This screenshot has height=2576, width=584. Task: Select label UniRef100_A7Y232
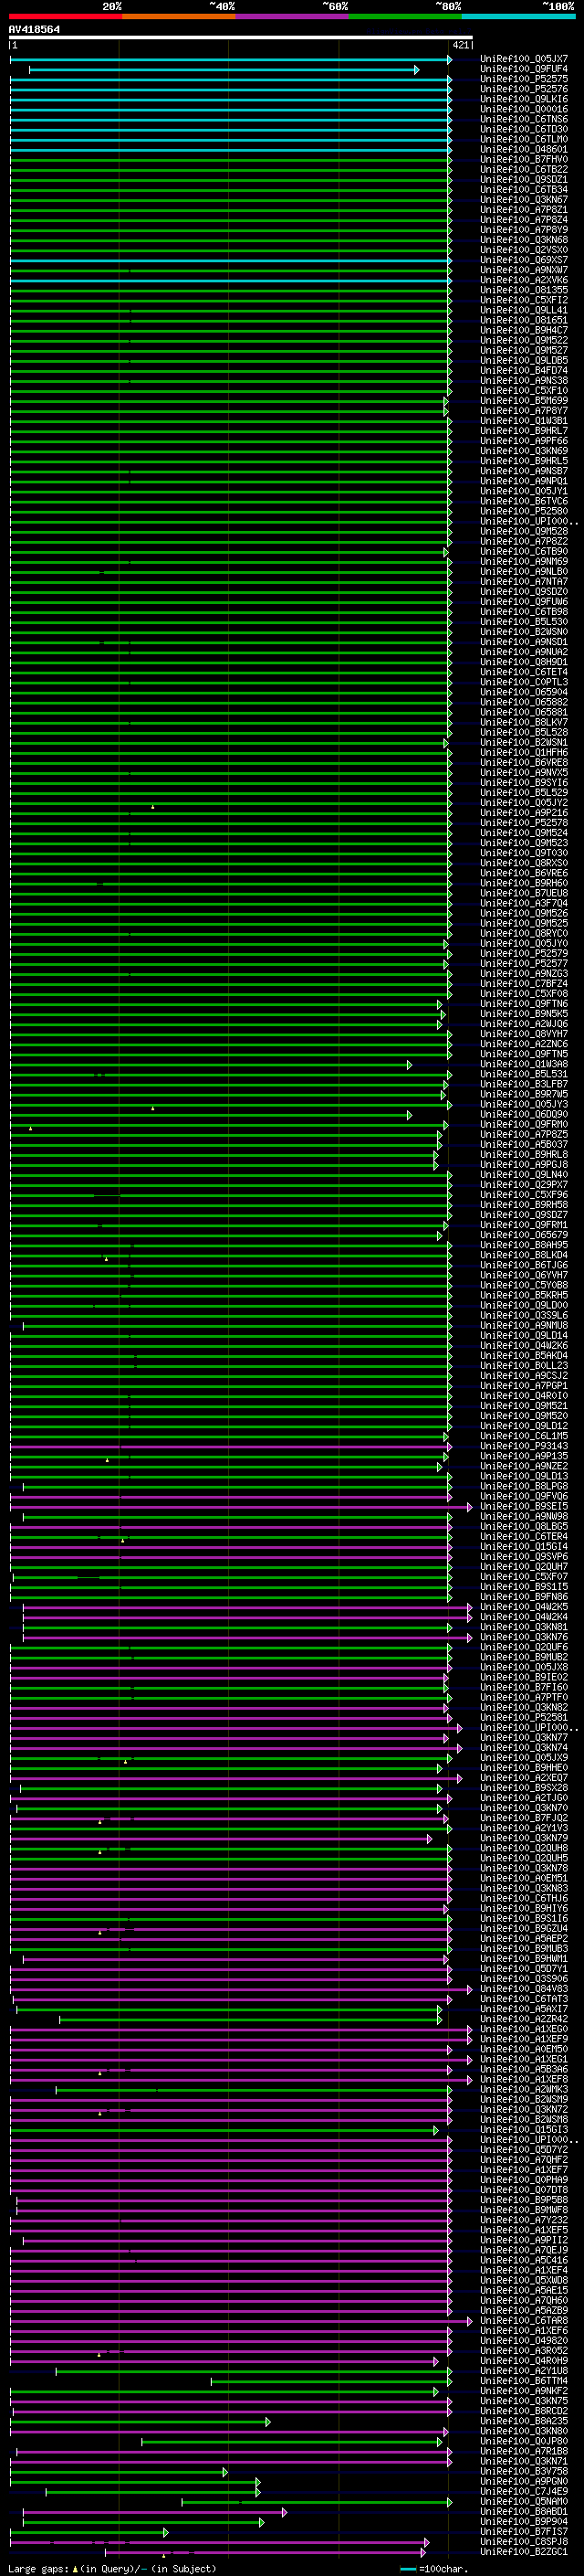pos(524,2220)
